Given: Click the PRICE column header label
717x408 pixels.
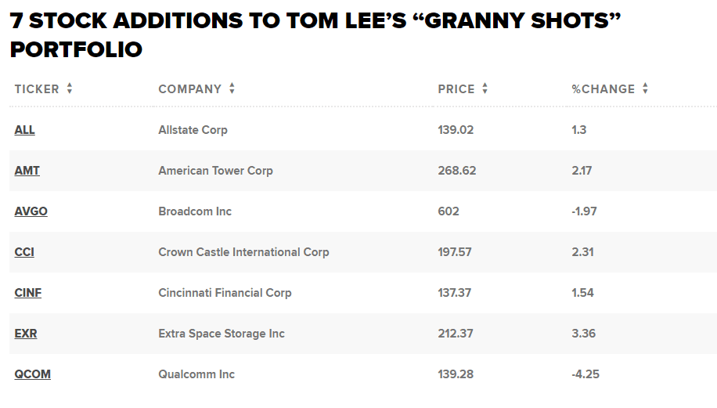Looking at the screenshot, I should click(x=456, y=89).
